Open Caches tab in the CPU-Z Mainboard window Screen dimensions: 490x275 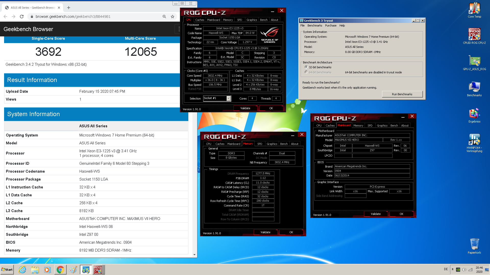(x=330, y=126)
